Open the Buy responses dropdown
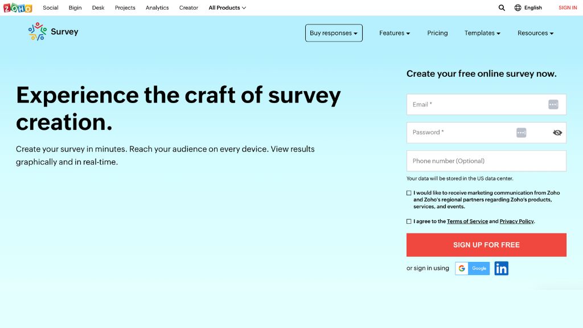583x328 pixels. point(334,33)
